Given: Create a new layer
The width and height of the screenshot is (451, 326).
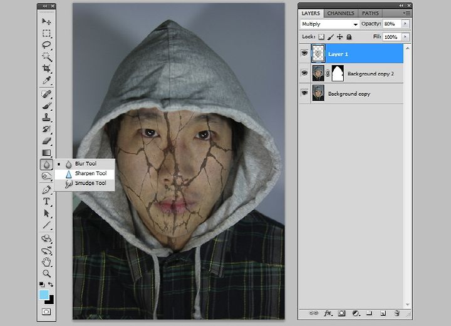Looking at the screenshot, I should pyautogui.click(x=383, y=313).
